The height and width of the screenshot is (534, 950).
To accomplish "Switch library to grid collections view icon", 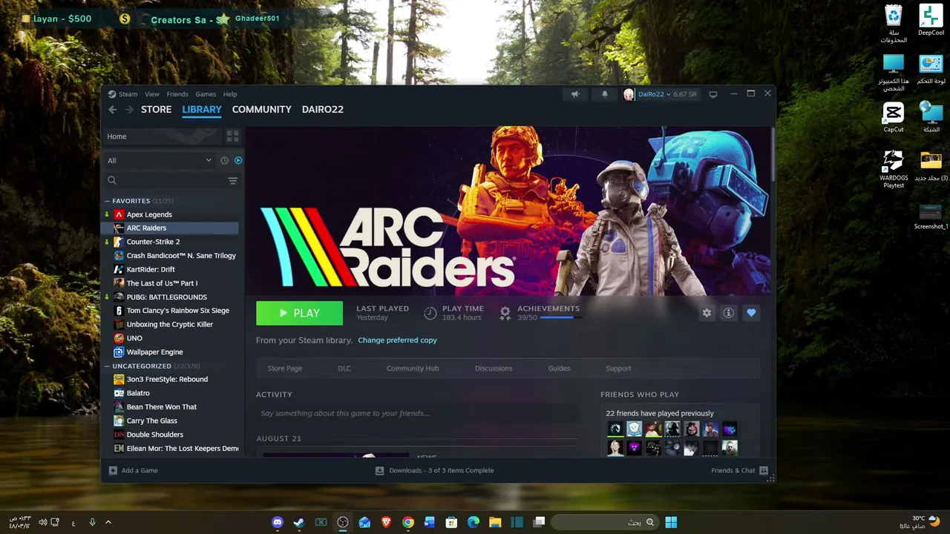I will click(x=232, y=136).
